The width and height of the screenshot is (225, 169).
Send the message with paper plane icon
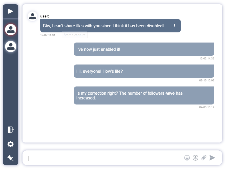pyautogui.click(x=212, y=158)
